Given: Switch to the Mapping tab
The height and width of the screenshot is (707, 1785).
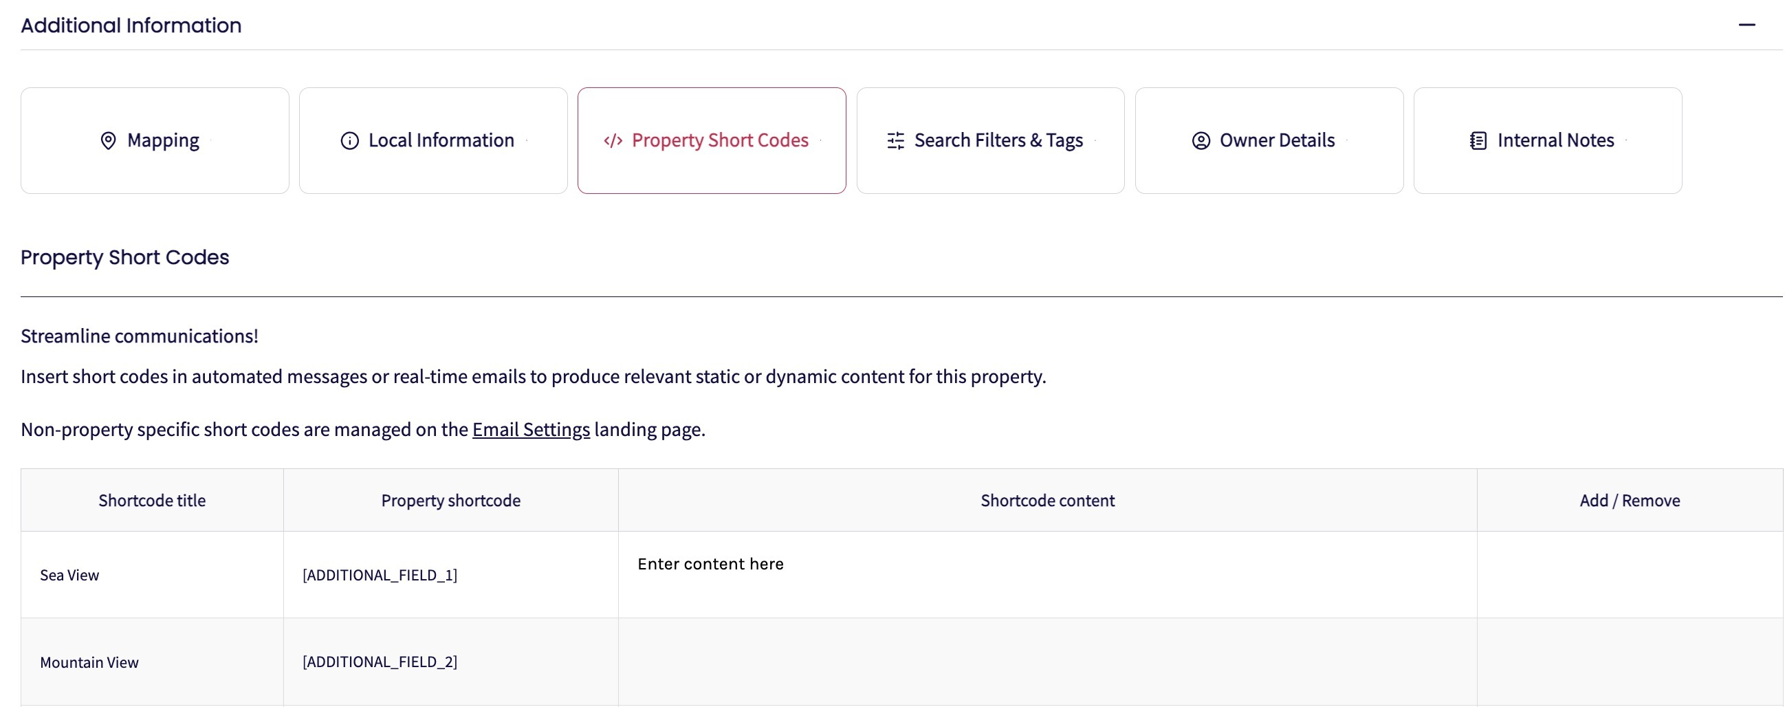Looking at the screenshot, I should (x=155, y=141).
